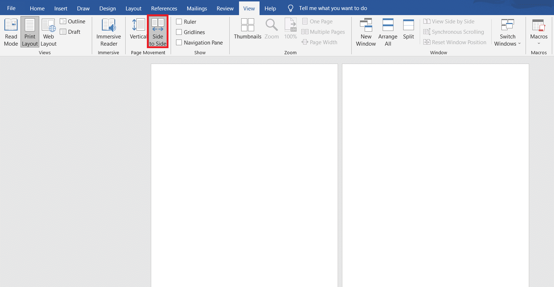Click Arrange All windows

pos(388,32)
